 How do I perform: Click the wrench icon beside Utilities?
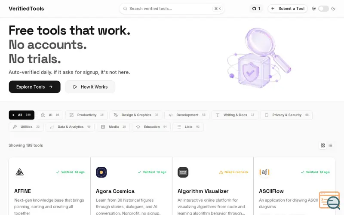pyautogui.click(x=15, y=127)
